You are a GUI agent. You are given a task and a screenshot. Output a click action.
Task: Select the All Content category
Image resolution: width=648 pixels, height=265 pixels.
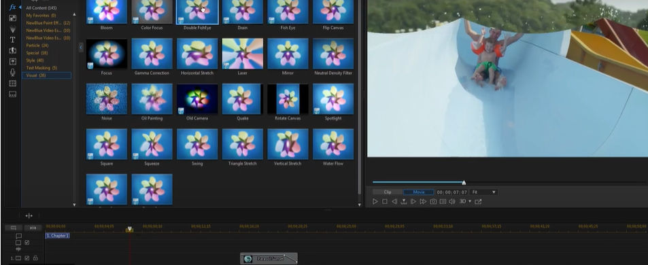[x=41, y=8]
